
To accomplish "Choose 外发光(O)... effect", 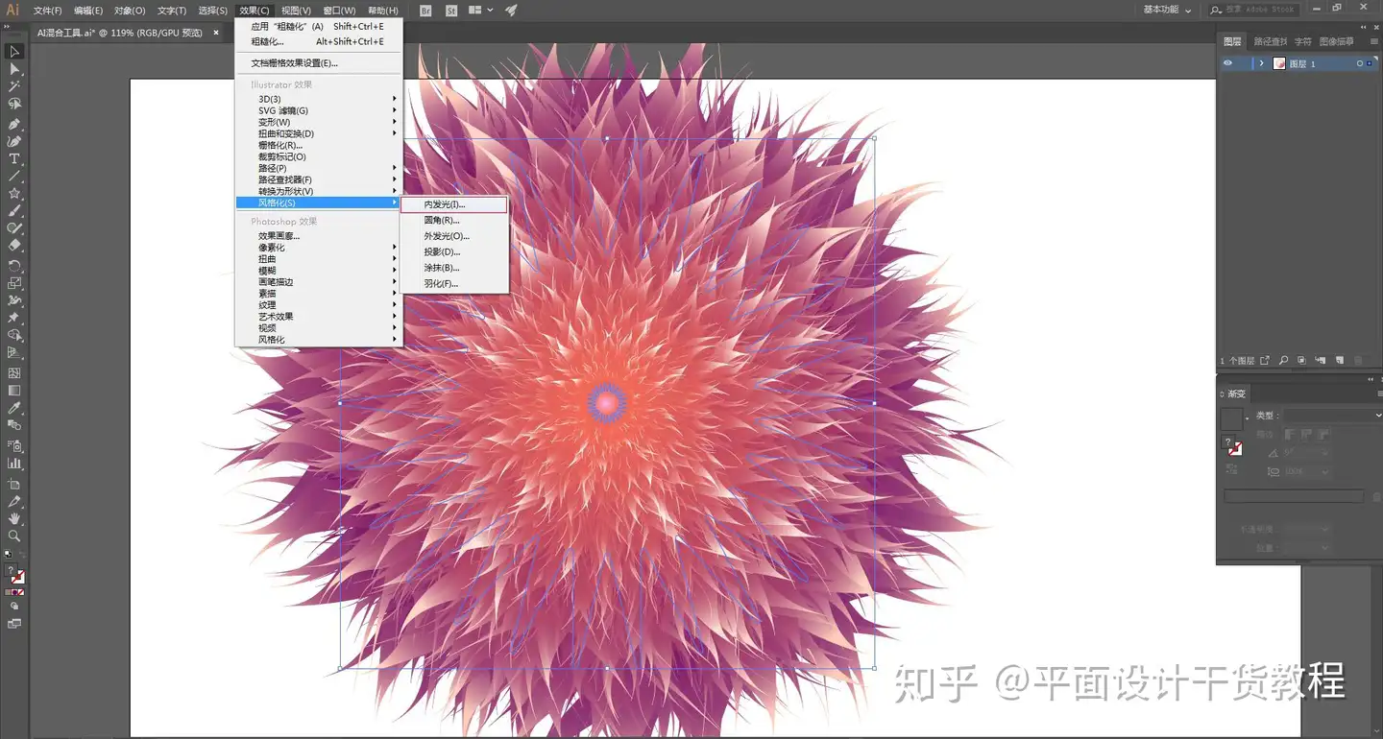I will pyautogui.click(x=453, y=236).
